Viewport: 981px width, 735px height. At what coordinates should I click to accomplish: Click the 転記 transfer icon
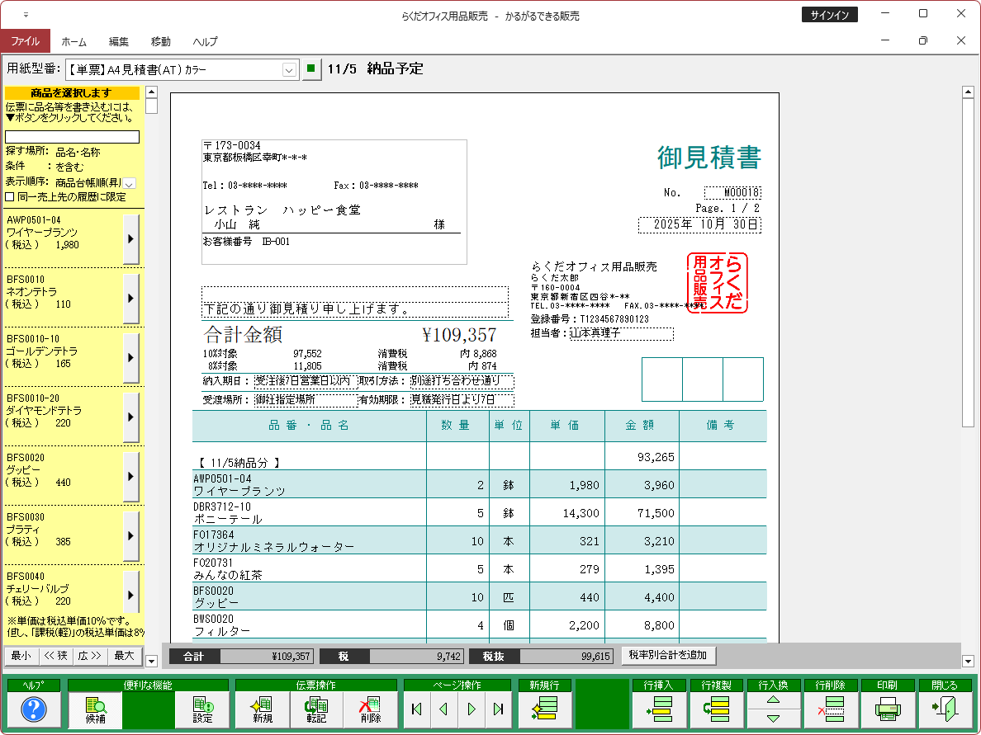coord(316,709)
